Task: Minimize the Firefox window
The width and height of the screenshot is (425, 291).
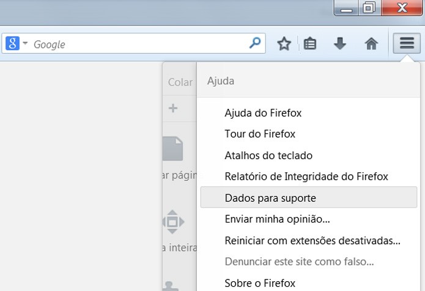Action: 346,8
